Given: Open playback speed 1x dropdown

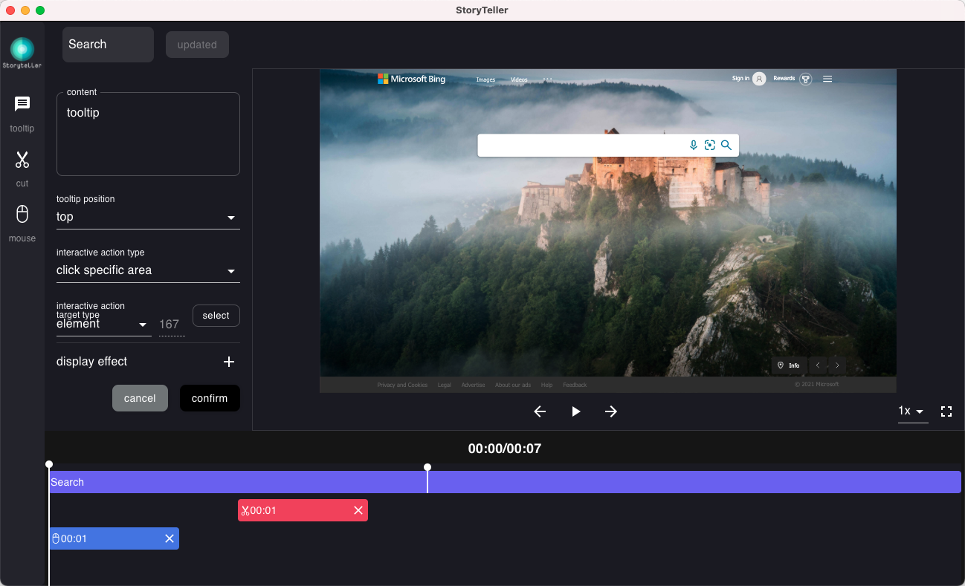Looking at the screenshot, I should [x=912, y=411].
